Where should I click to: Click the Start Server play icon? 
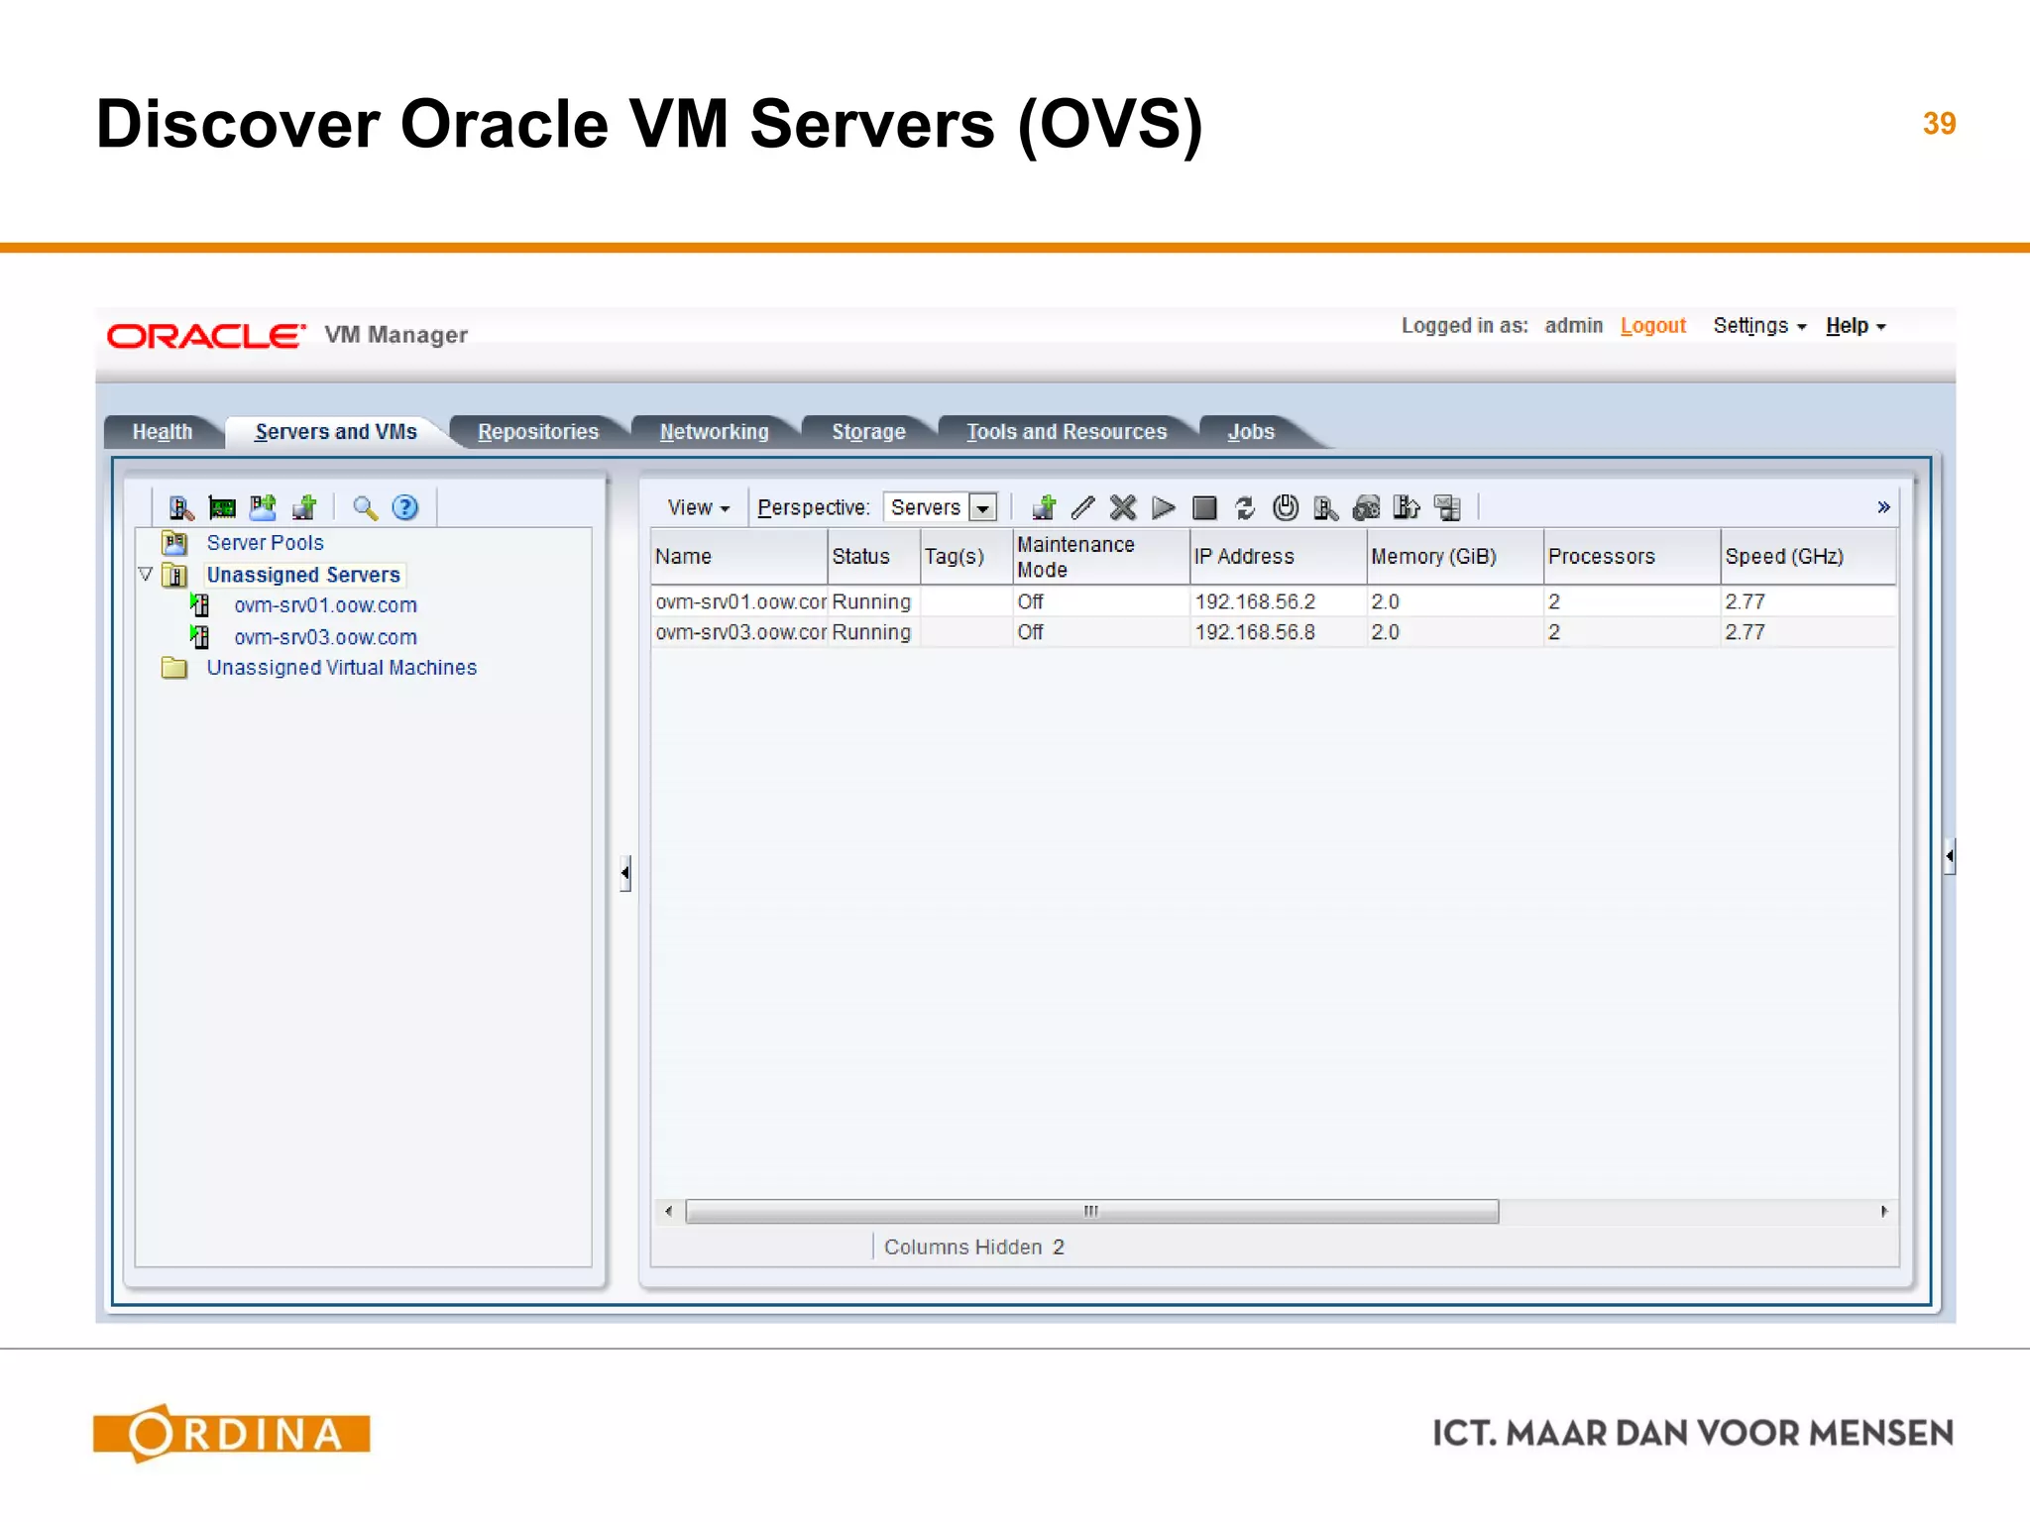(1164, 508)
